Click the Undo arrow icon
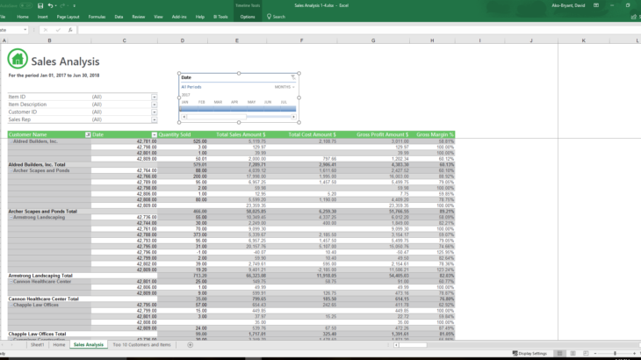The width and height of the screenshot is (641, 360). click(50, 6)
